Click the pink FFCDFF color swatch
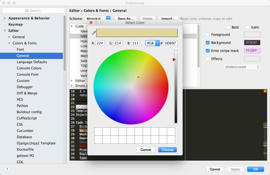The image size is (270, 175). [252, 51]
